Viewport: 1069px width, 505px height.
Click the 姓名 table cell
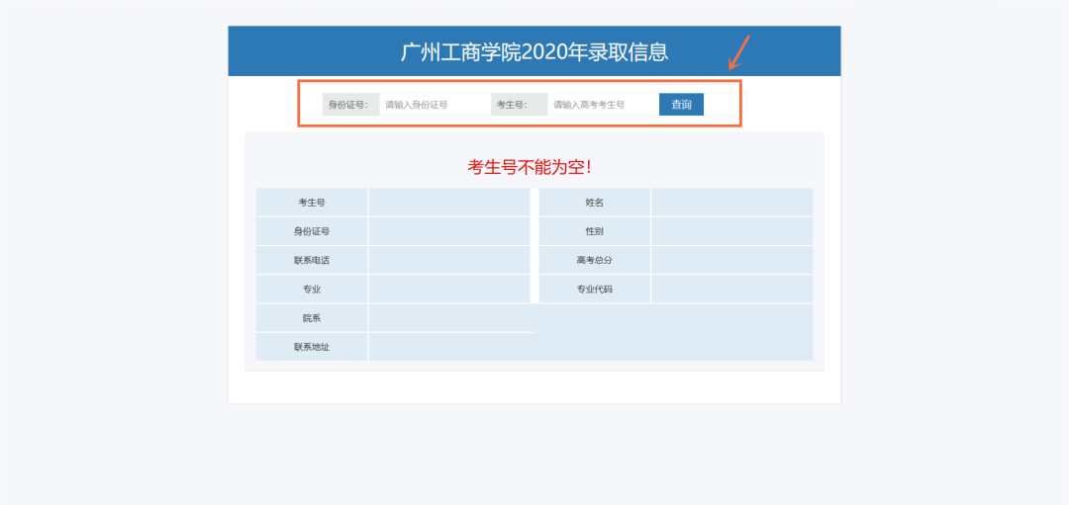(595, 203)
